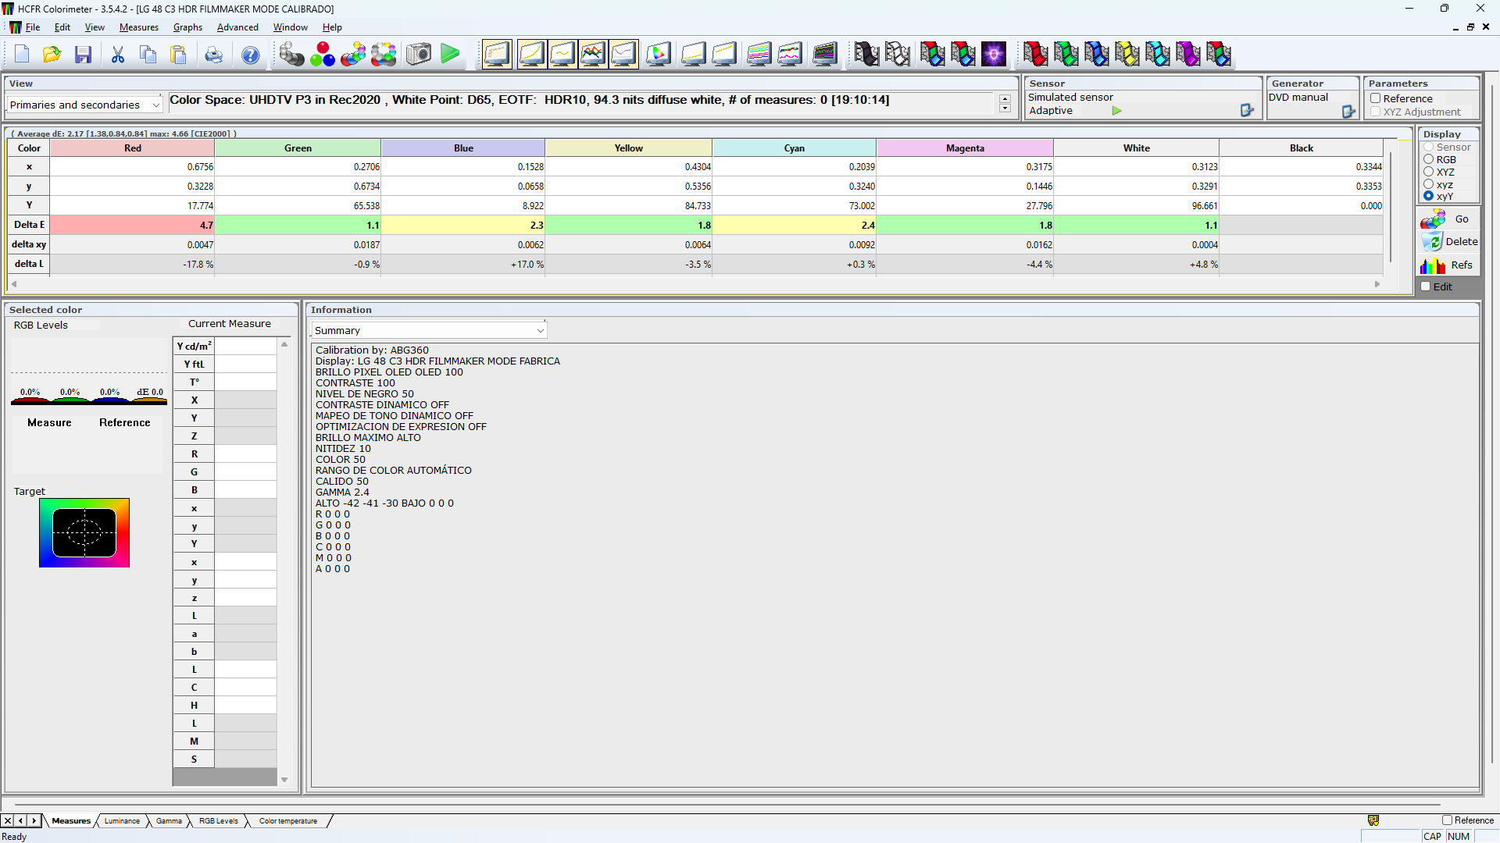Configure the simulated sensor icon
The height and width of the screenshot is (843, 1500).
1247,111
